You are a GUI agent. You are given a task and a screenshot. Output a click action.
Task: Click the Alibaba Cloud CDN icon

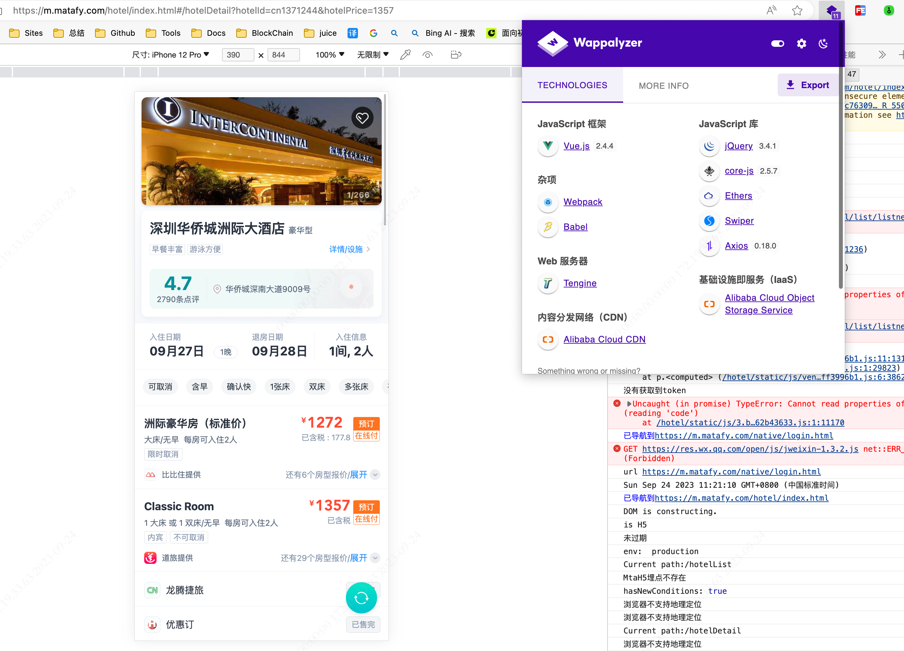click(x=547, y=339)
